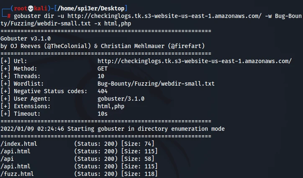Click the User Agent value gobuster/3.1.0
This screenshot has width=303, height=178.
pos(121,99)
